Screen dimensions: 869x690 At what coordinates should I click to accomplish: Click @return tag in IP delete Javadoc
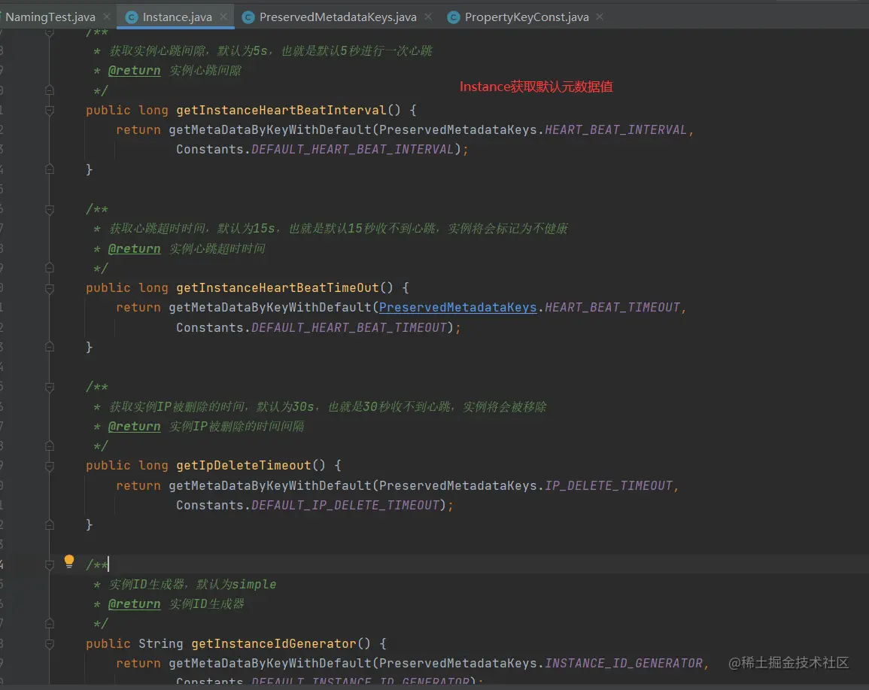click(134, 426)
